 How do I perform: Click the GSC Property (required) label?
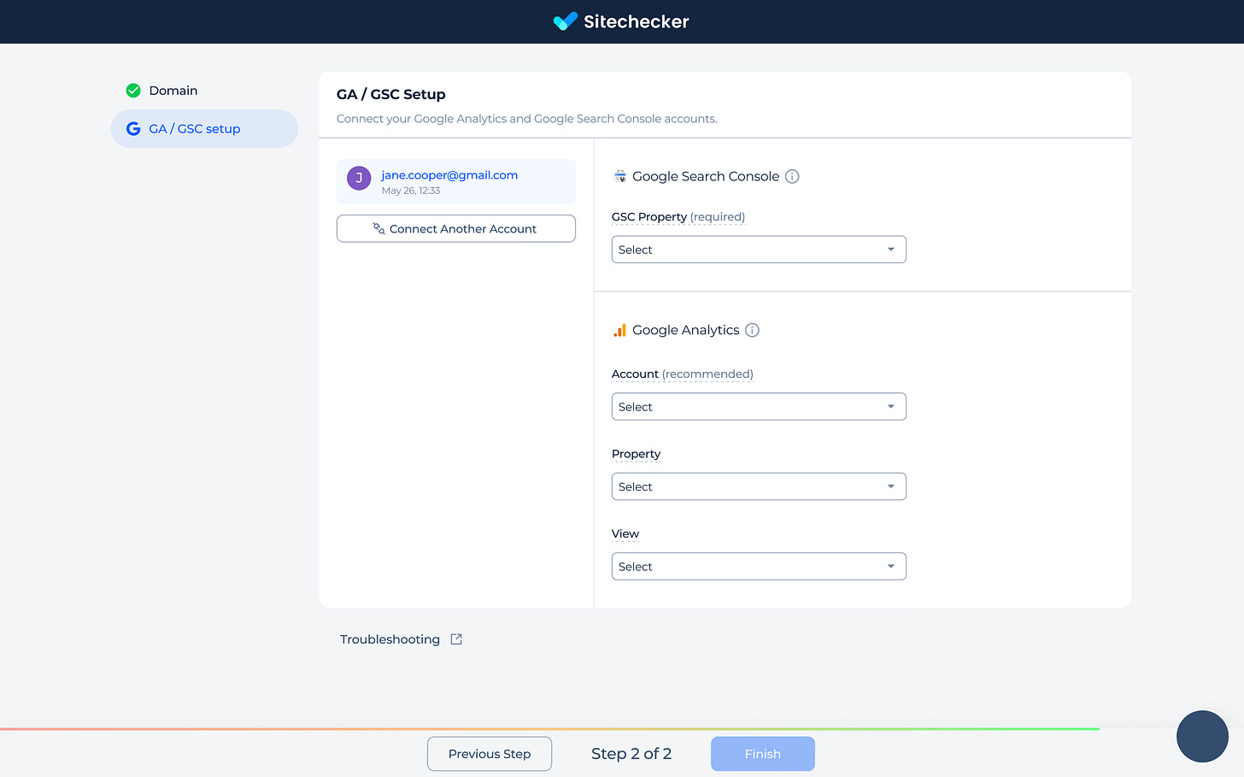pyautogui.click(x=678, y=217)
